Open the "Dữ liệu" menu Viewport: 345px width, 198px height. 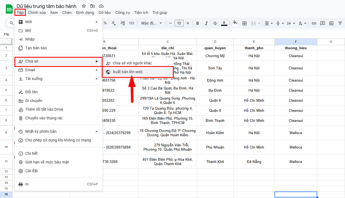105,13
